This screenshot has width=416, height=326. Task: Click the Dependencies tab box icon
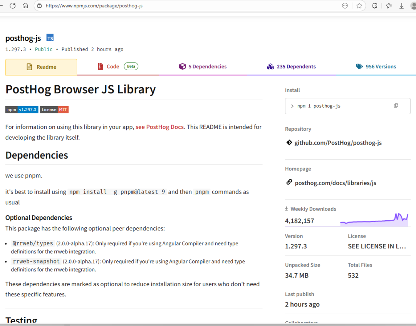[x=182, y=66]
